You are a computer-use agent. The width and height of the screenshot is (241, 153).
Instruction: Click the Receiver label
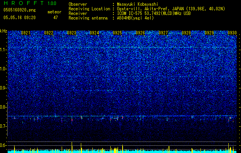point(78,13)
